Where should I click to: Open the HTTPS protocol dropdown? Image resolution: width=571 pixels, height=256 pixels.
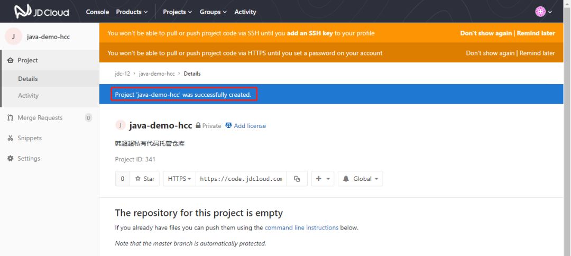(x=179, y=179)
